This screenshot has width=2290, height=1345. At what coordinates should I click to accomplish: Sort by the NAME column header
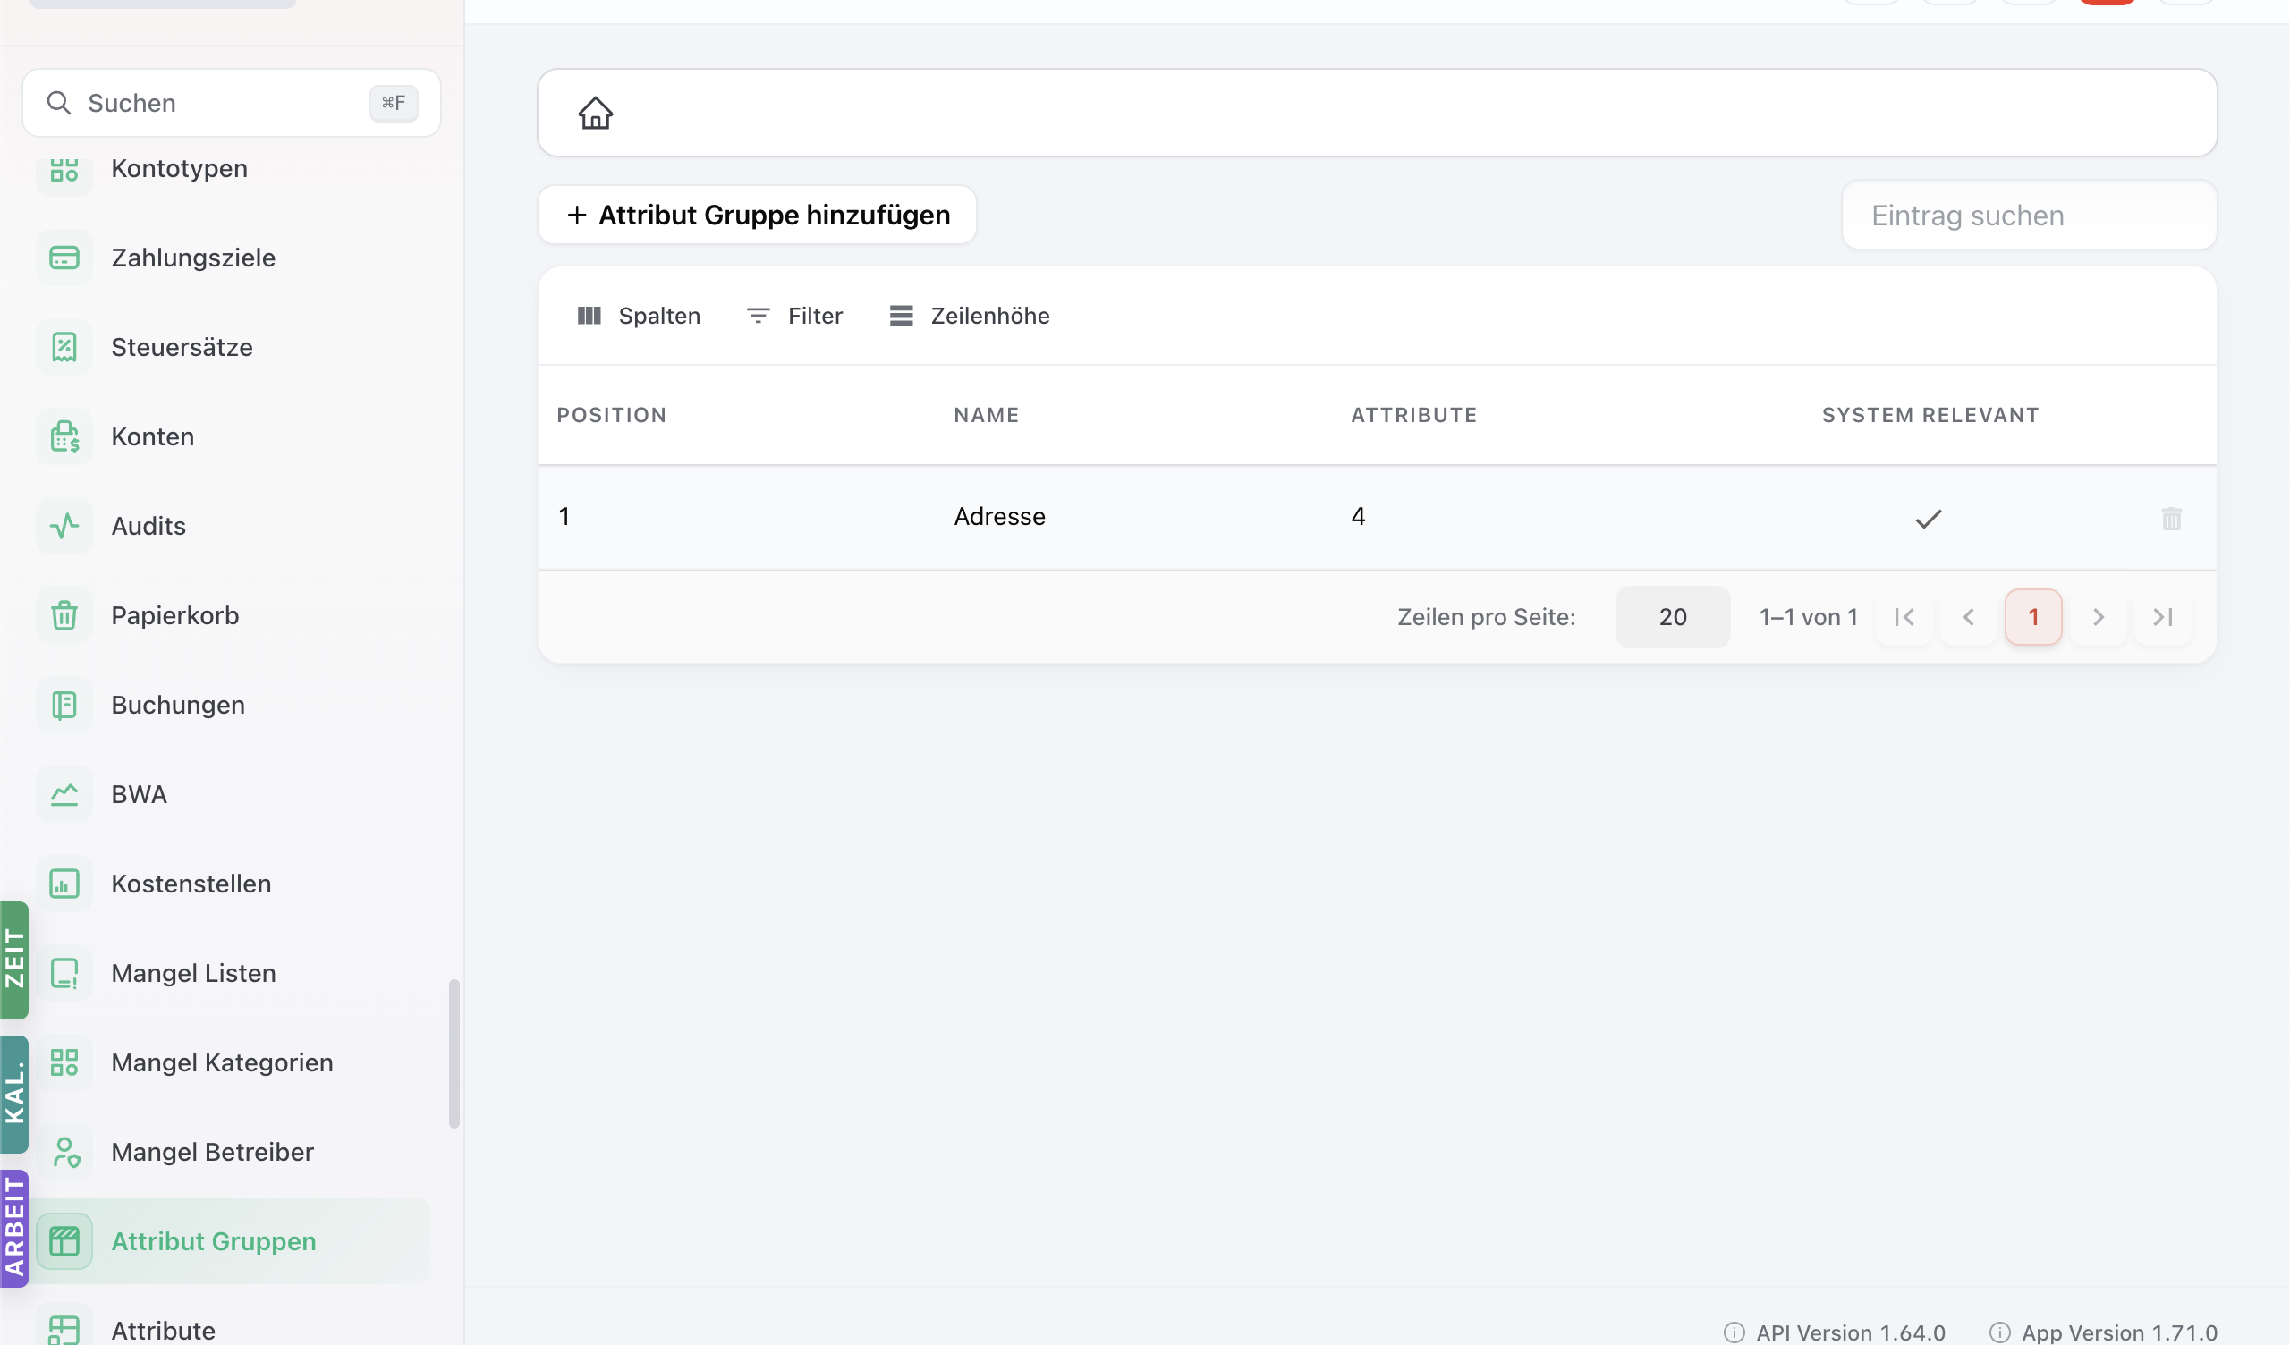pos(986,415)
